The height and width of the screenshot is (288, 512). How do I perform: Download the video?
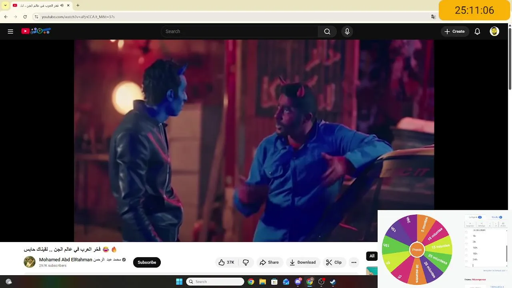(x=303, y=262)
